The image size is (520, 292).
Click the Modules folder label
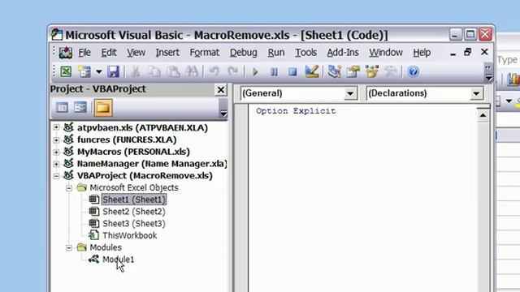pyautogui.click(x=106, y=247)
